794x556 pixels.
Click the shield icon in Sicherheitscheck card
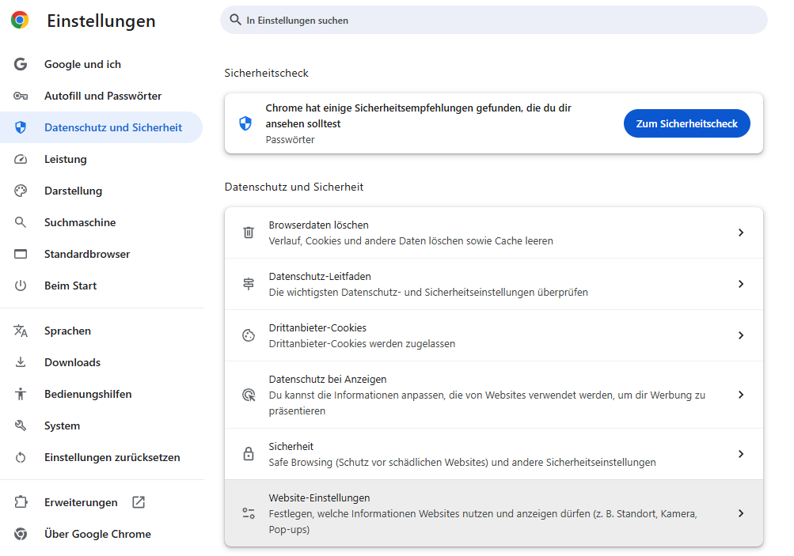(245, 123)
